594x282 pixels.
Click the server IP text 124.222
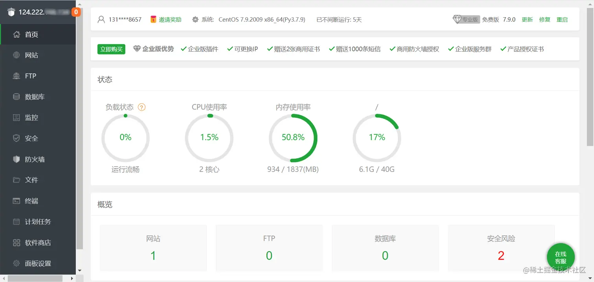coord(31,12)
